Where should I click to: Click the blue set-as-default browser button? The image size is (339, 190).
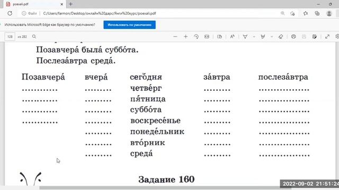[x=129, y=25]
